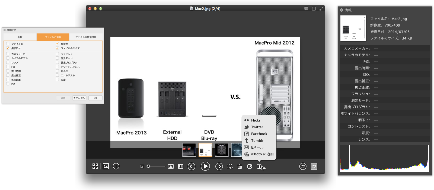Click the 2014/03/06 date value in the info panel

[399, 32]
